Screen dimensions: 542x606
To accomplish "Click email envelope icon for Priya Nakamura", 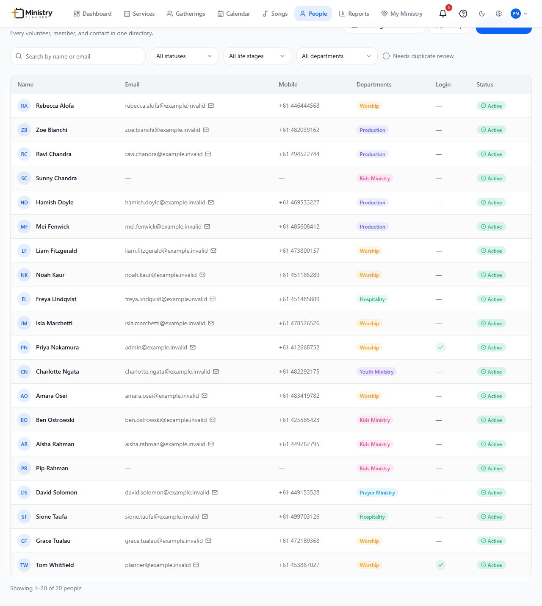I will click(x=193, y=347).
